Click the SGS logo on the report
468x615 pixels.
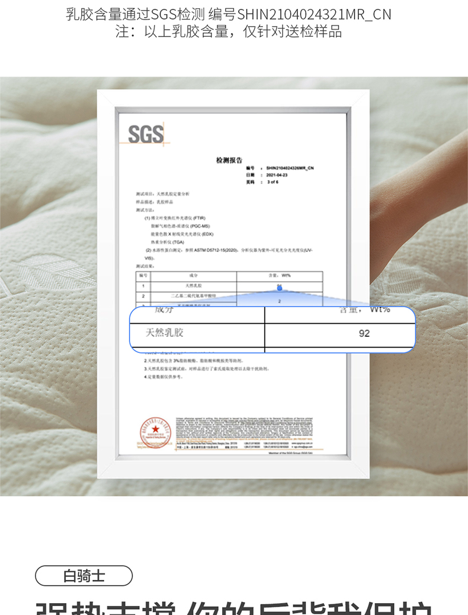(x=146, y=134)
